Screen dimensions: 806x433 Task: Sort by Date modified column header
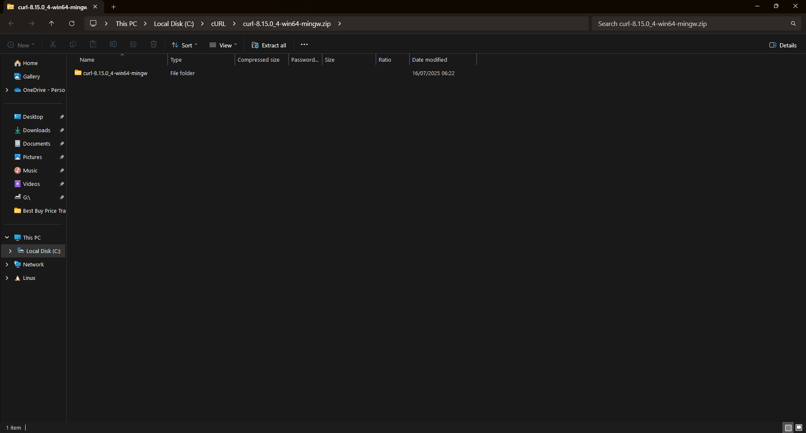(429, 60)
